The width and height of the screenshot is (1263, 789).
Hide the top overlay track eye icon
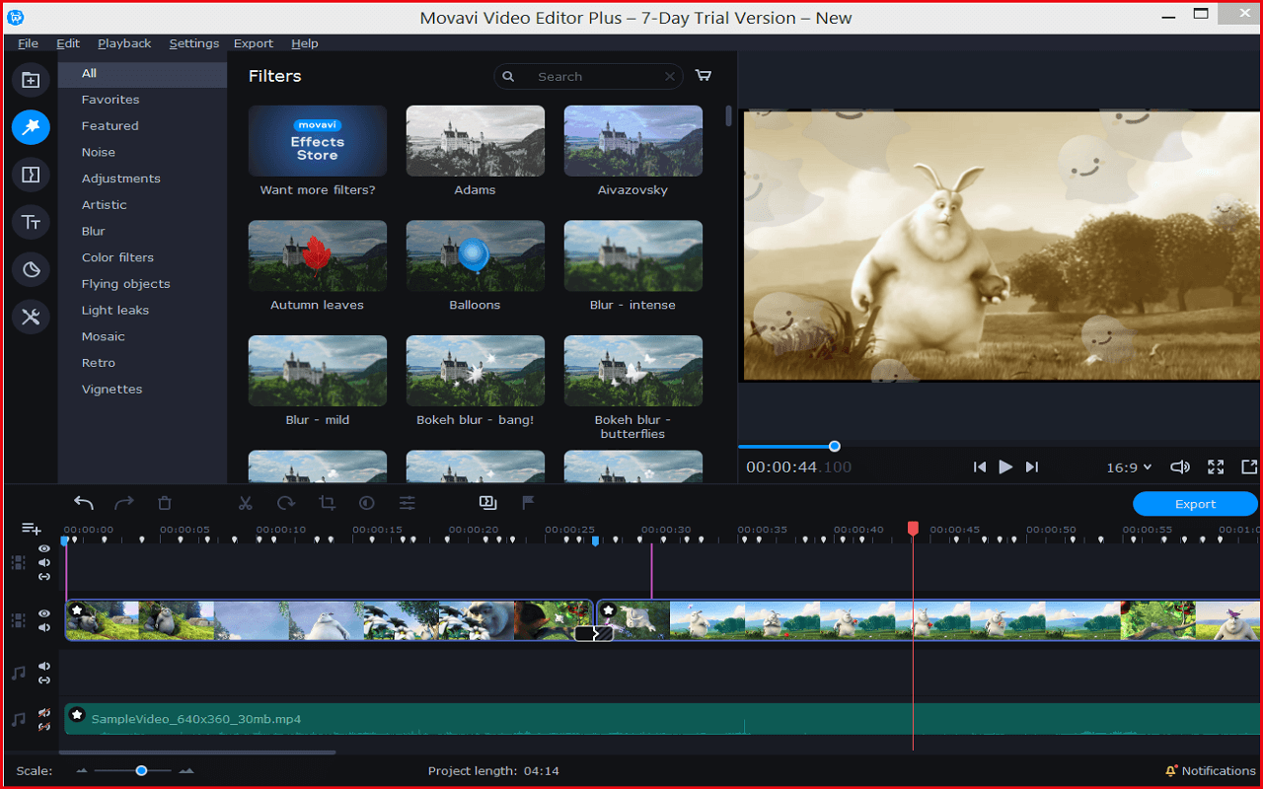coord(44,549)
